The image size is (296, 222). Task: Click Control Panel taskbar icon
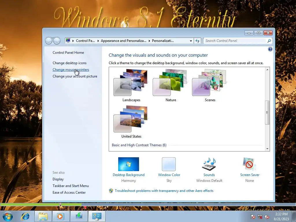point(97,216)
